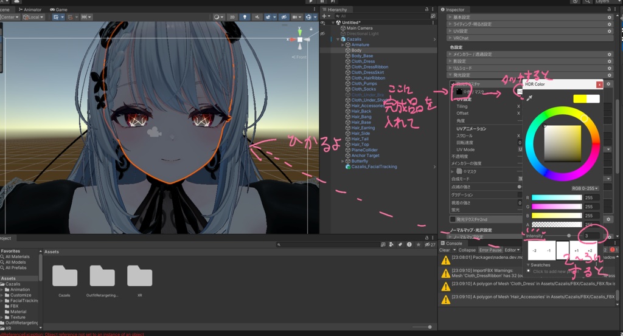Select Cloth_Dress in Hierarchy
The height and width of the screenshot is (336, 623).
pos(363,61)
